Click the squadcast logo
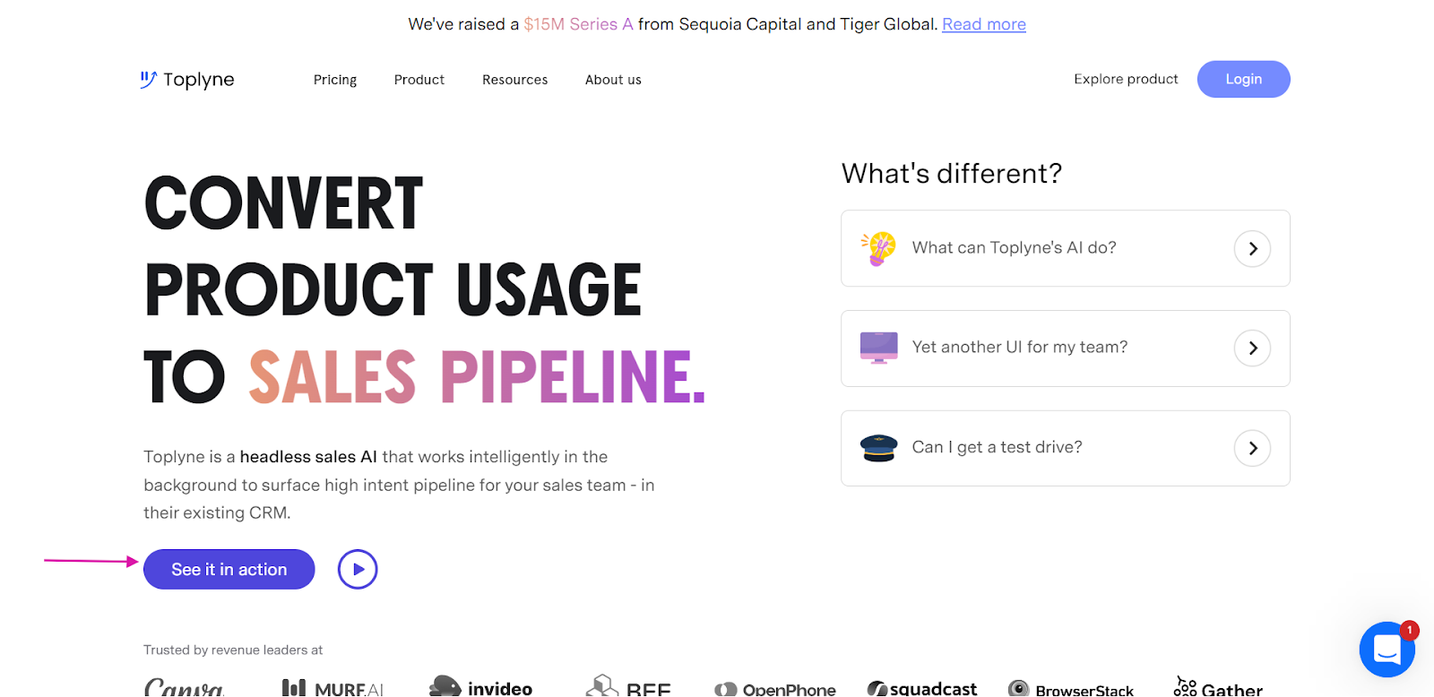The image size is (1434, 697). [x=922, y=688]
